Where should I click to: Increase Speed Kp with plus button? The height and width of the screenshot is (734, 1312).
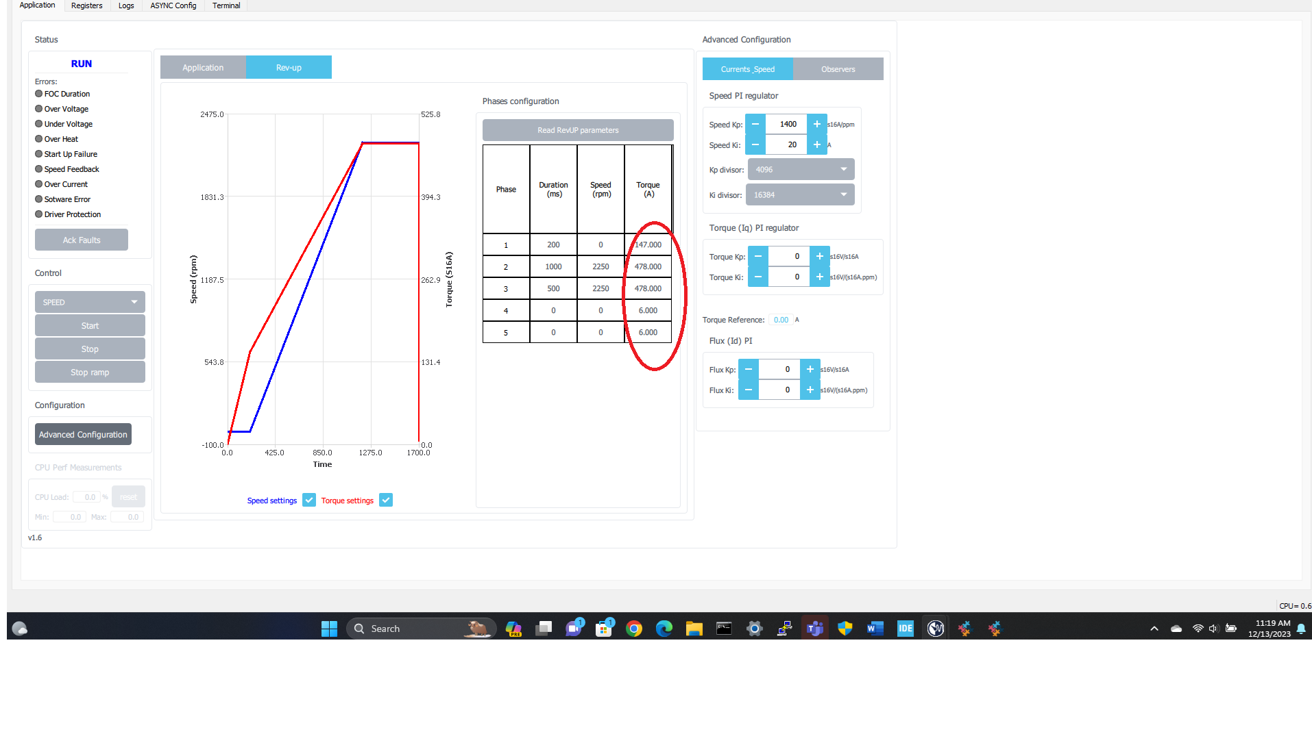(817, 124)
